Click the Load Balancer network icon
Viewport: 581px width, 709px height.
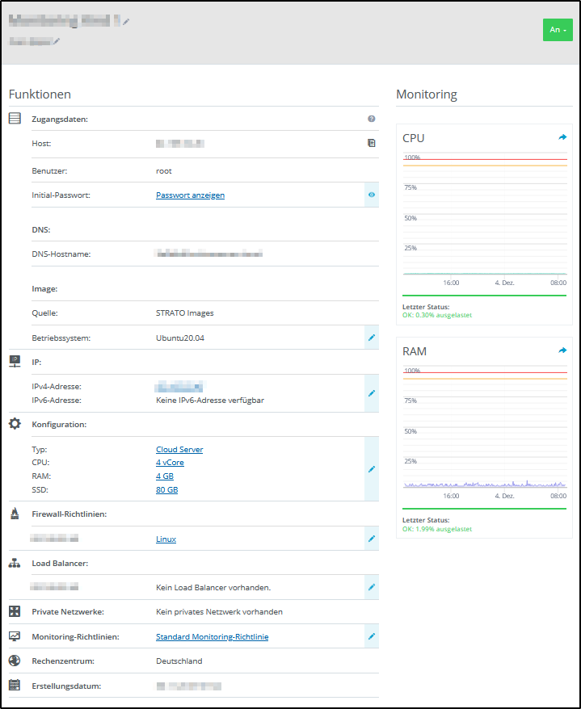(x=15, y=563)
